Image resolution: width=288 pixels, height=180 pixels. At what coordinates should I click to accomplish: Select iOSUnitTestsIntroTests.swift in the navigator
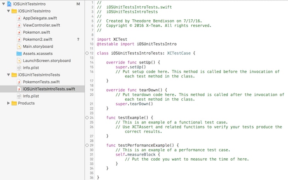(42, 89)
